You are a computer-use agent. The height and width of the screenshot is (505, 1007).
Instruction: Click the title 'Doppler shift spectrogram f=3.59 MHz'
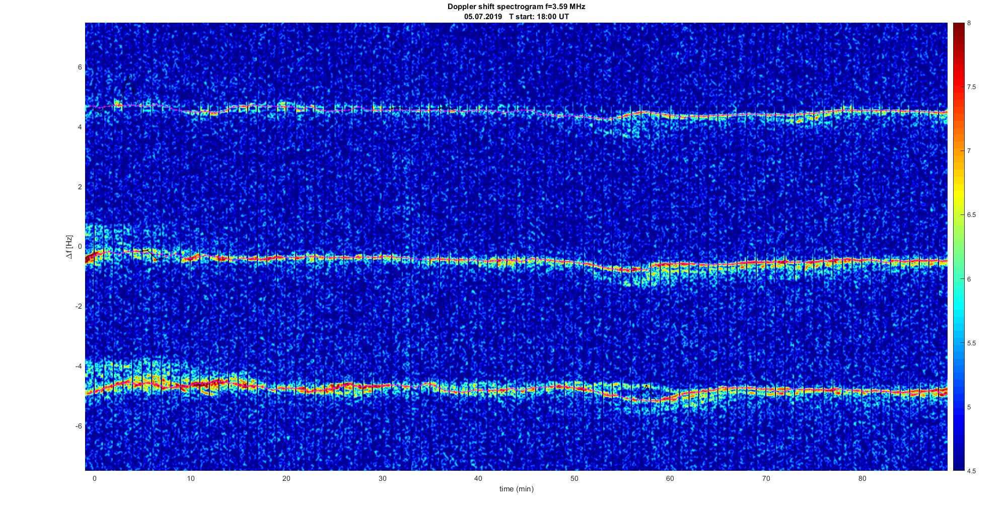[x=516, y=7]
